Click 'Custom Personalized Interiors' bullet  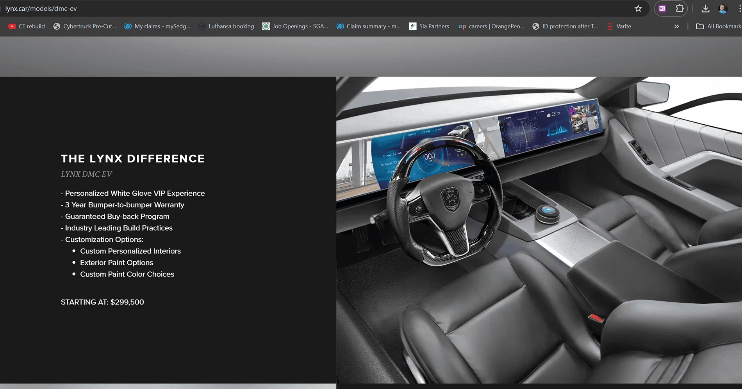point(130,251)
